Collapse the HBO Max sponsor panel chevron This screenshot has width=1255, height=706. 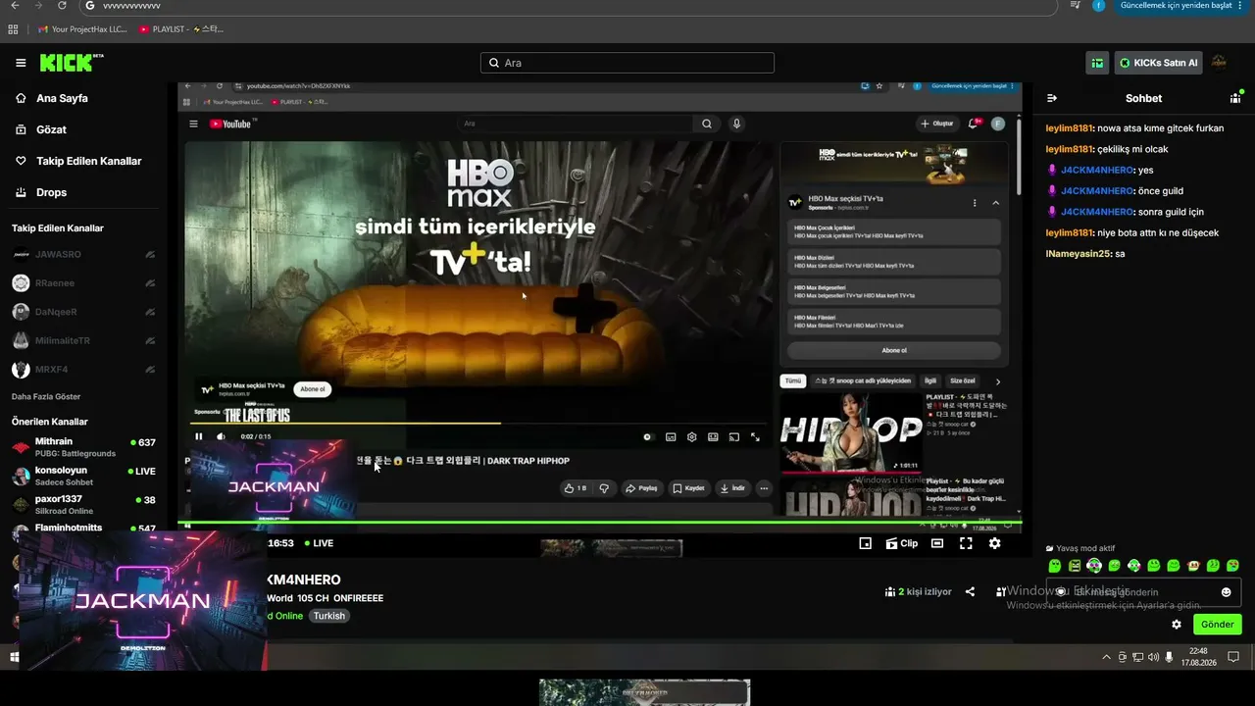tap(995, 203)
